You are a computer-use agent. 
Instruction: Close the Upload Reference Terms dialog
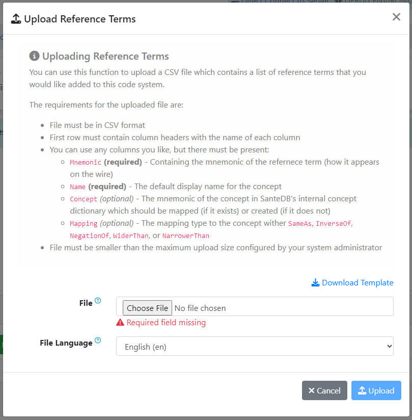pos(396,17)
